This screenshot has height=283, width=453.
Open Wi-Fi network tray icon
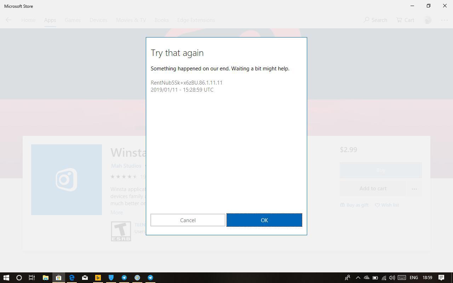[384, 278]
